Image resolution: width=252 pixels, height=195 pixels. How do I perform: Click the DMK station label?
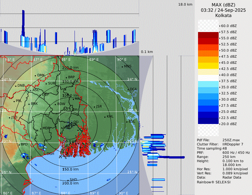[x=41, y=75]
